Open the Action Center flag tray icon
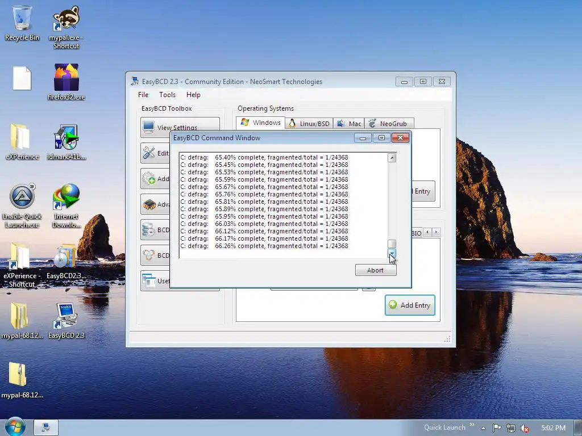 tap(497, 428)
